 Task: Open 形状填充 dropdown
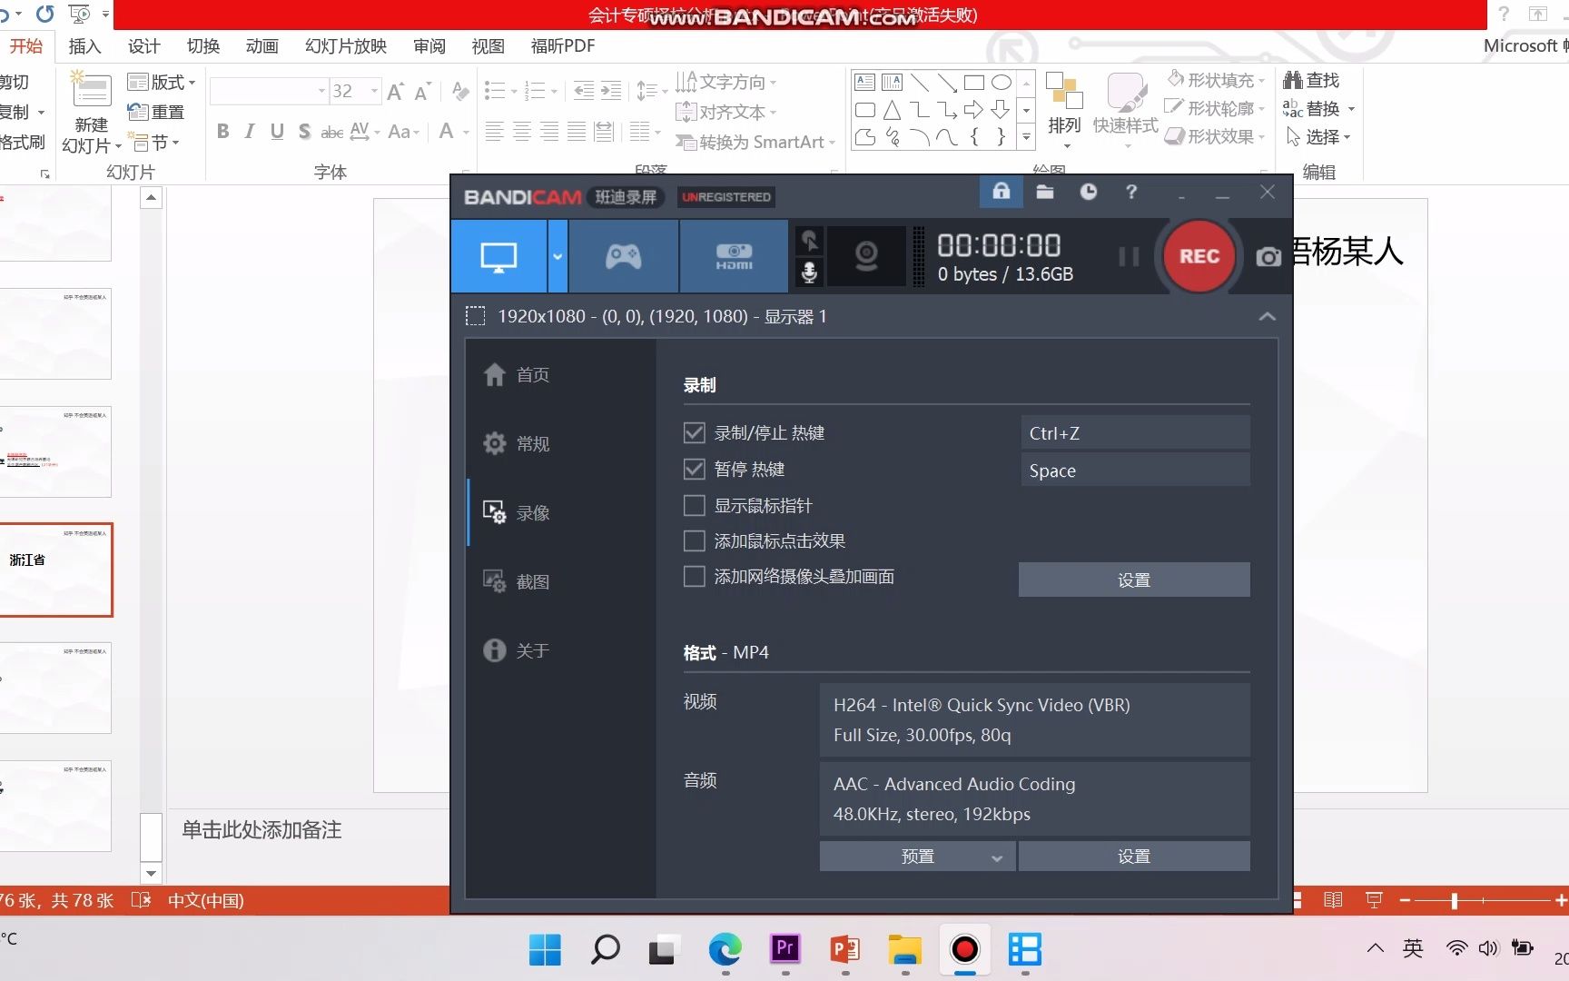pos(1217,80)
